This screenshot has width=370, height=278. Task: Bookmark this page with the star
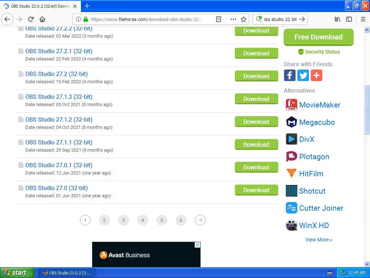244,19
